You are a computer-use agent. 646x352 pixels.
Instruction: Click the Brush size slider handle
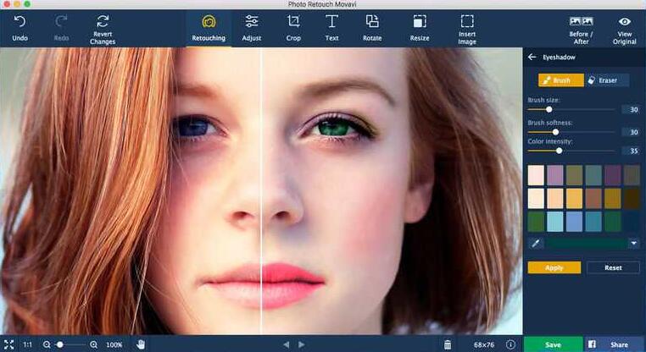(549, 109)
